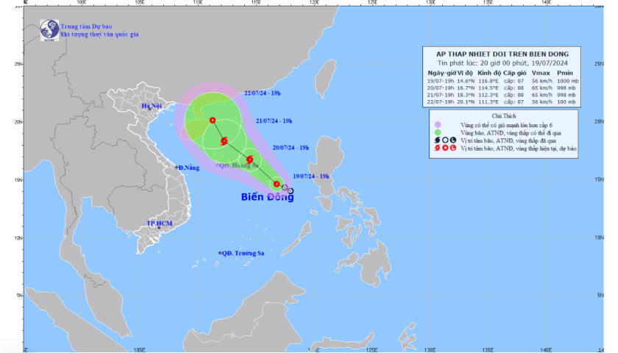Click the outermost black past-position circle
Screen dimensions: 618x353
291,191
